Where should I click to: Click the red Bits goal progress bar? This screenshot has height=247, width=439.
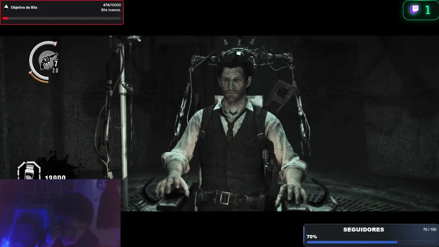point(62,18)
